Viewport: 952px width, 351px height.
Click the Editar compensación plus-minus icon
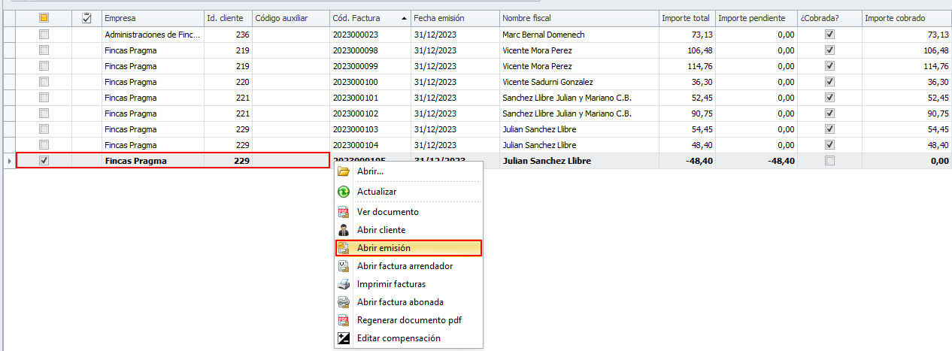344,338
